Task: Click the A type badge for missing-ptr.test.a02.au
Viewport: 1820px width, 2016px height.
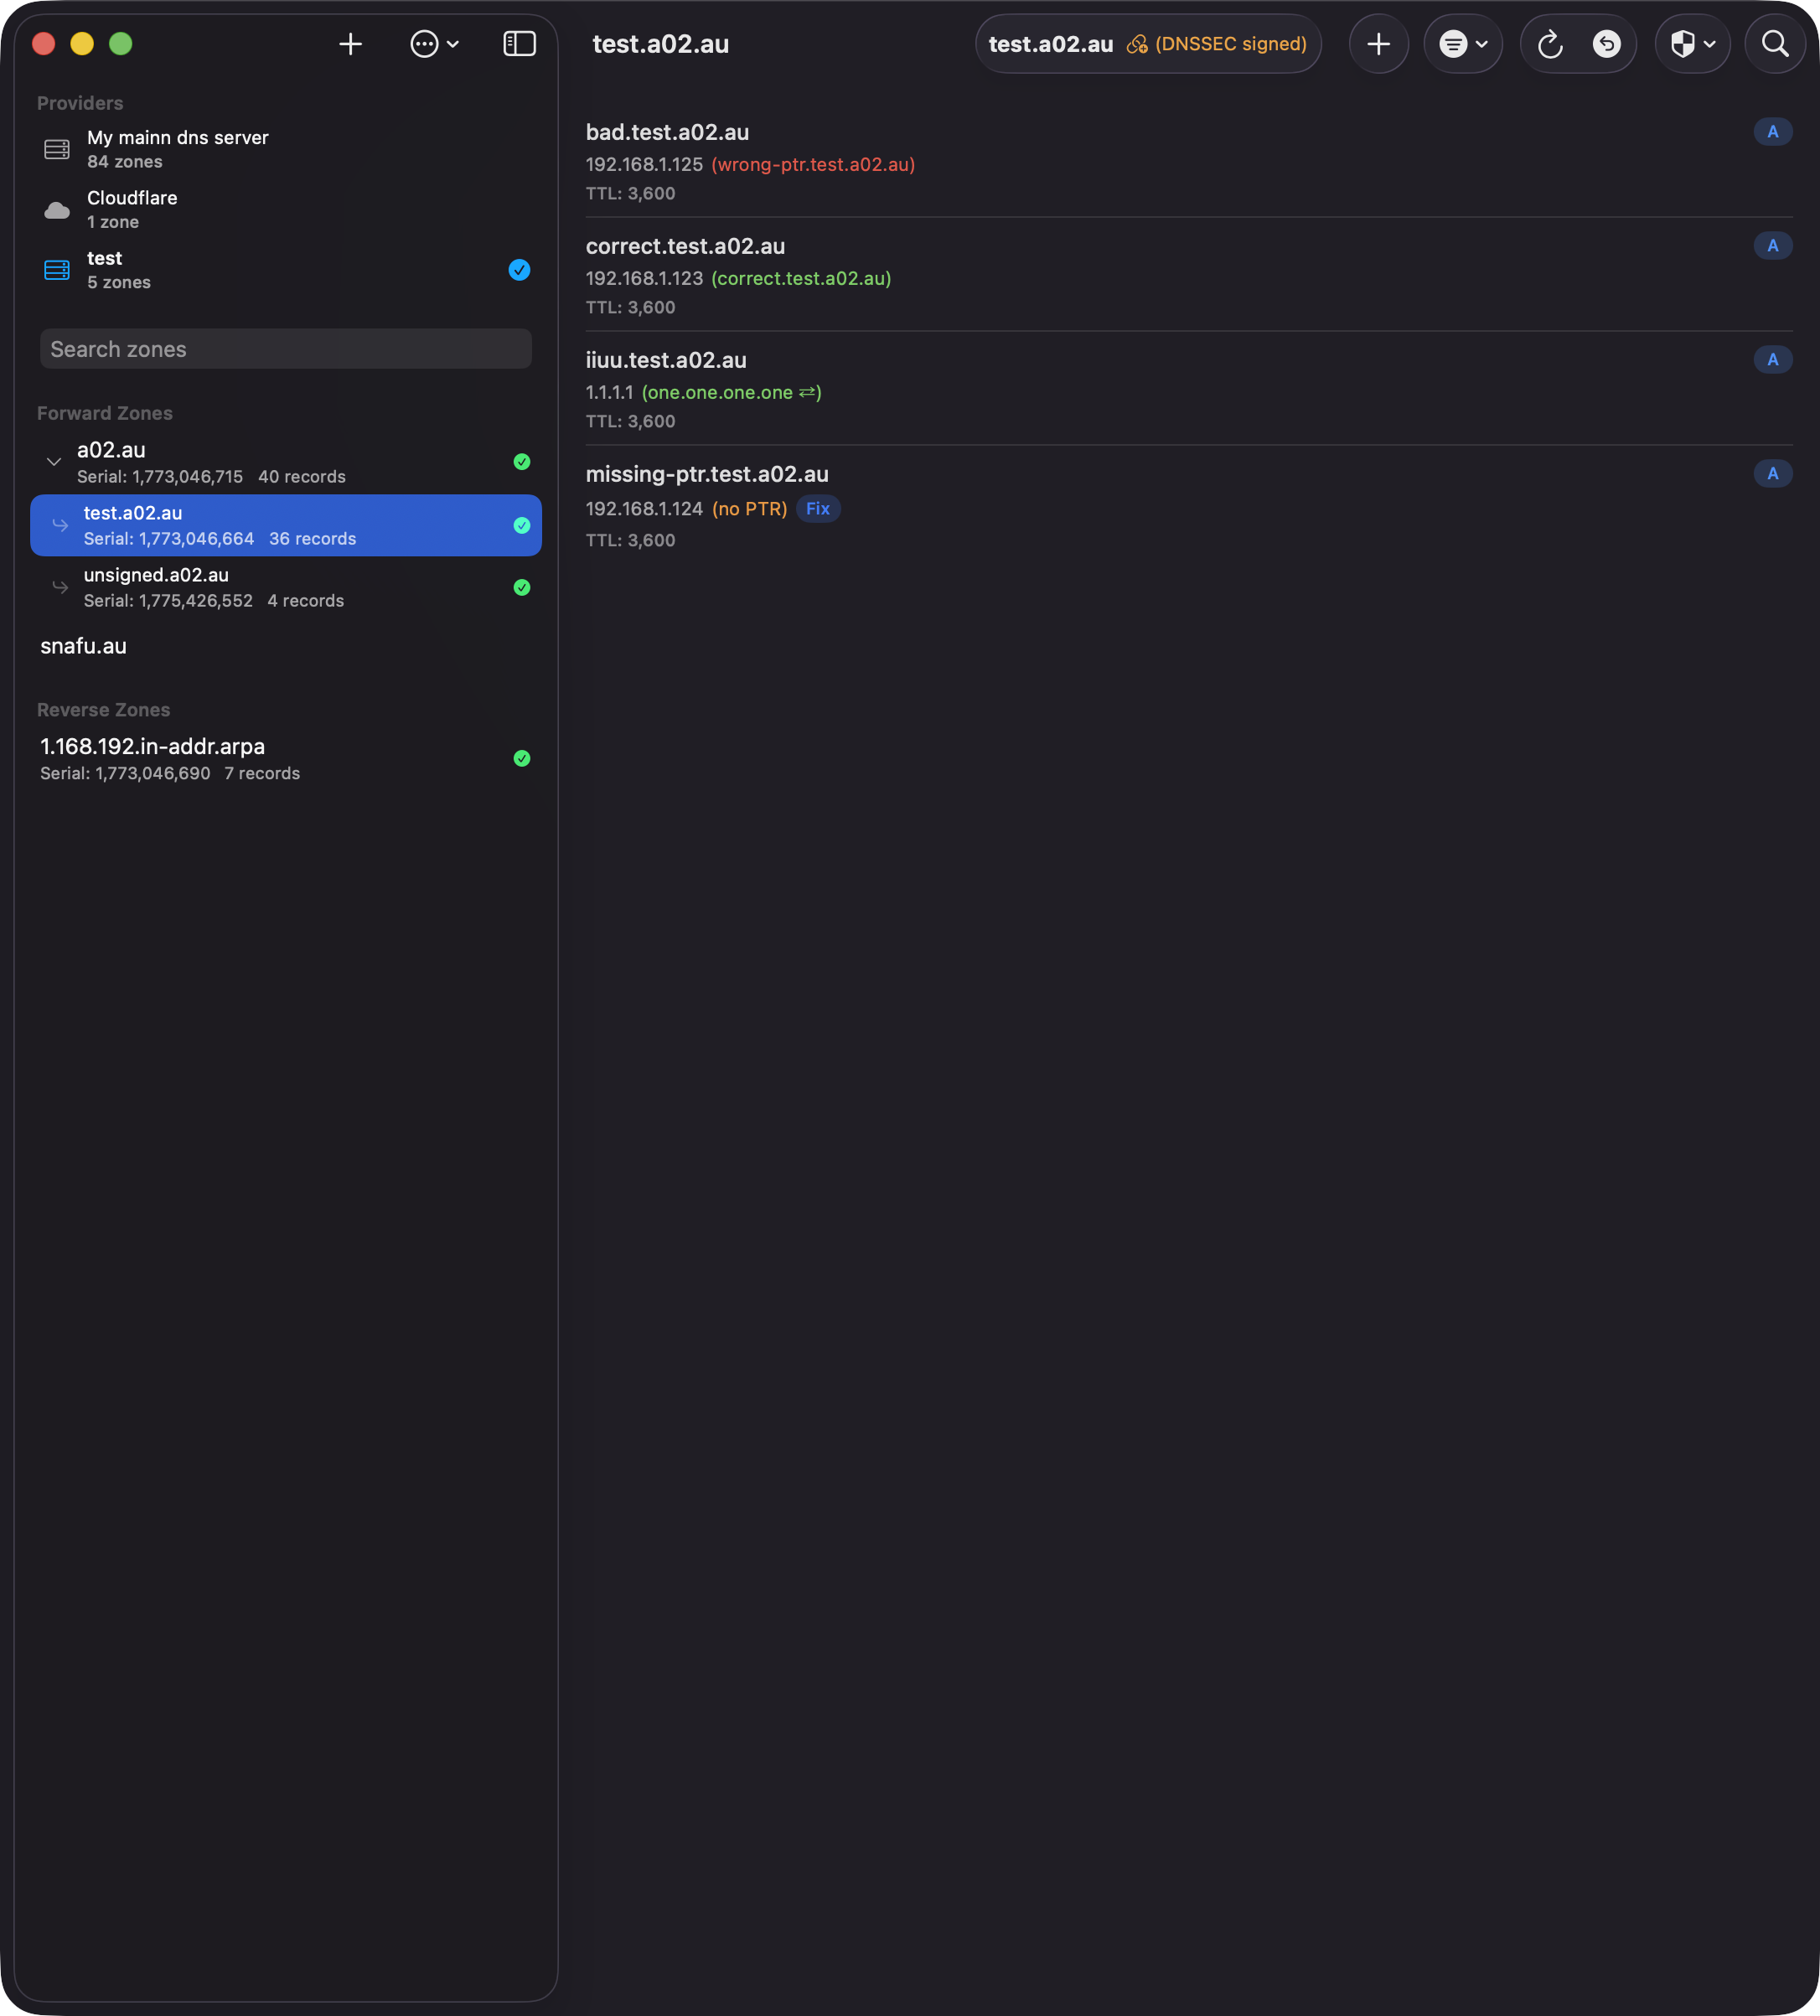Action: click(x=1772, y=474)
